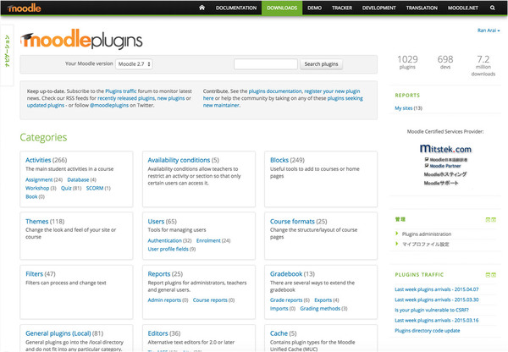Screen dimensions: 508x352
Task: Open the Activities category
Action: click(38, 160)
